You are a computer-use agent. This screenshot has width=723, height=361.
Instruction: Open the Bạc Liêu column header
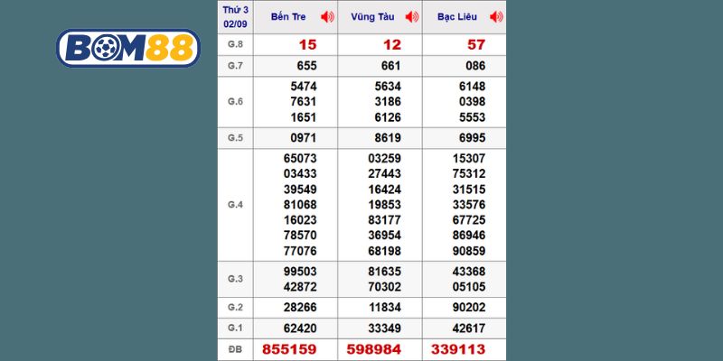point(457,17)
